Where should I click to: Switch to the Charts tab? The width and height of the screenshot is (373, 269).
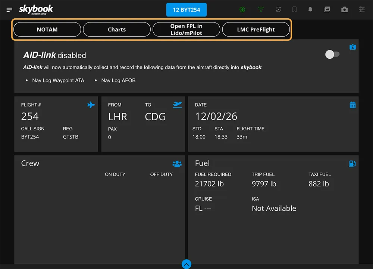pos(117,30)
